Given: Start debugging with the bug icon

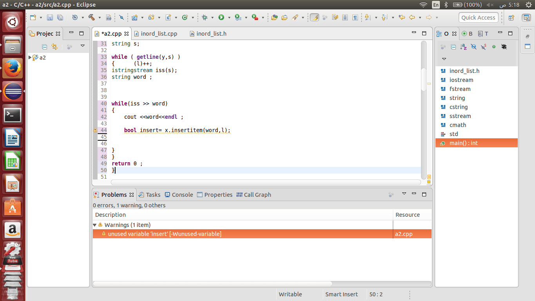Looking at the screenshot, I should click(204, 17).
